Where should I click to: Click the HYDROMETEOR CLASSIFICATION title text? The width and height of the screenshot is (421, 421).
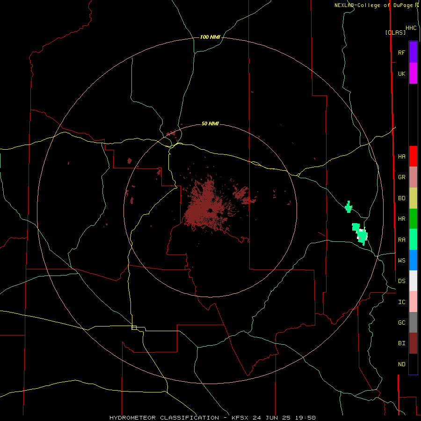coord(164,418)
